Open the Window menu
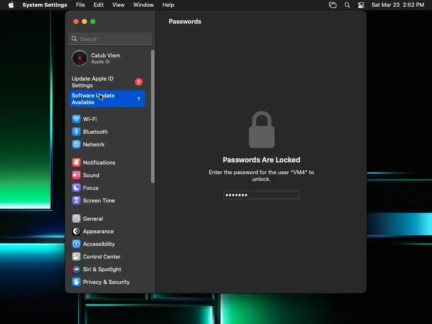Viewport: 432px width, 324px height. click(x=143, y=5)
